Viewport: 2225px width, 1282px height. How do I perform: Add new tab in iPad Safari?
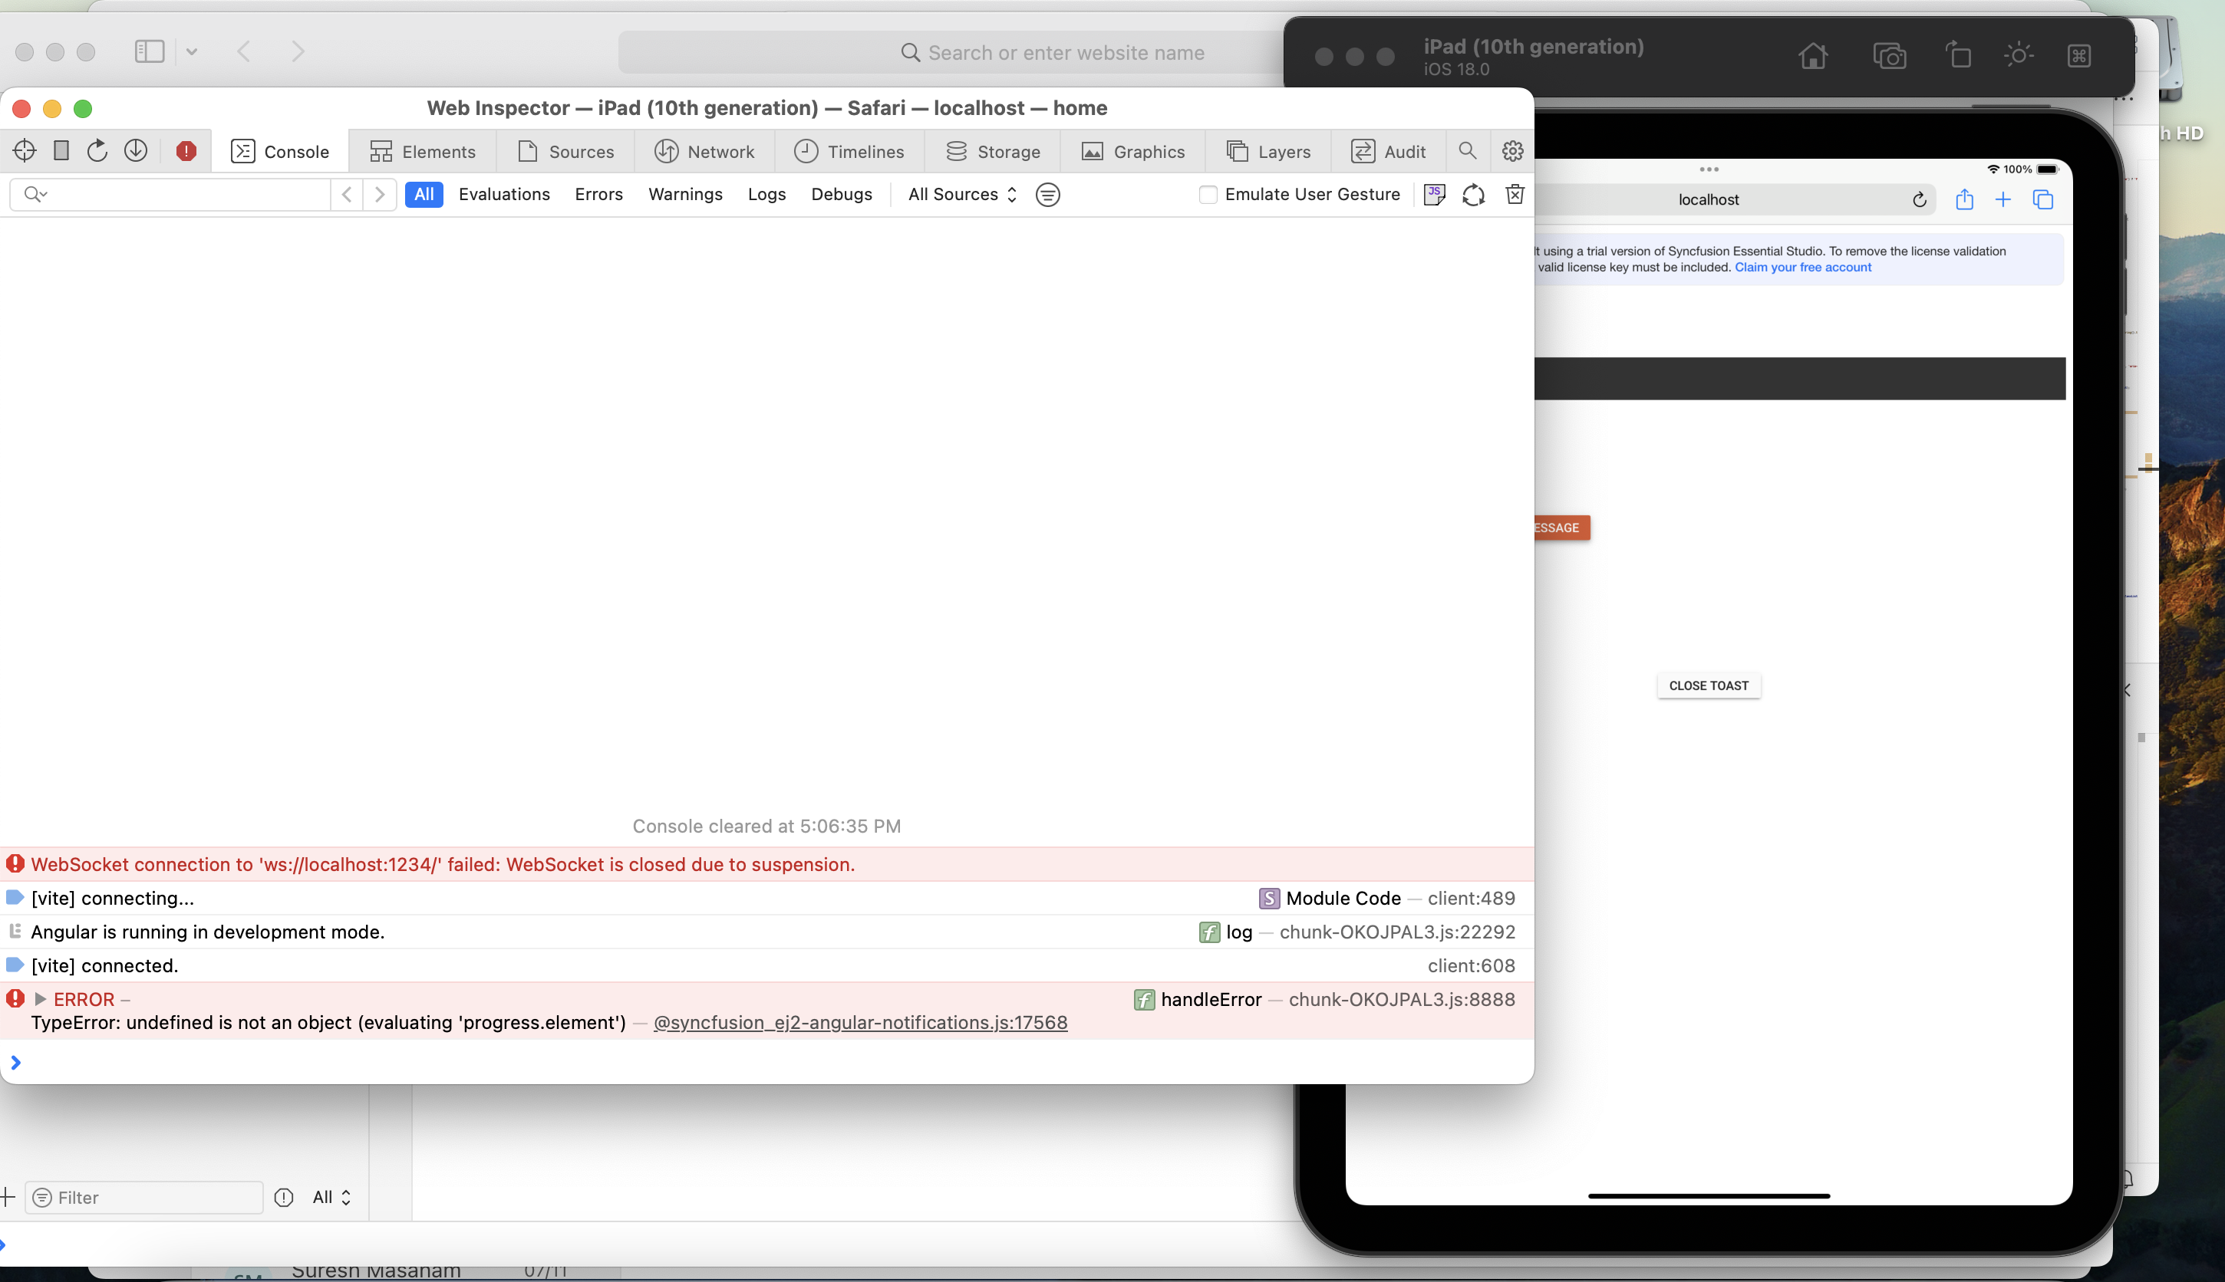(2003, 200)
